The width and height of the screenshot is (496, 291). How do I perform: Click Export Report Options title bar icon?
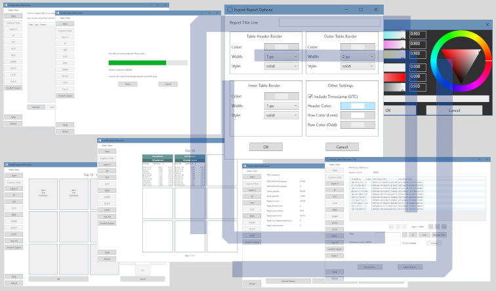pyautogui.click(x=230, y=10)
